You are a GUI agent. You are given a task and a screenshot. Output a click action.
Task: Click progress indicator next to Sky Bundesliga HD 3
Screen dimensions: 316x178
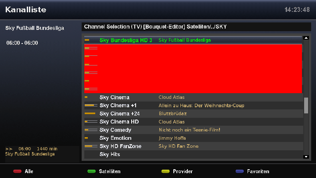pos(87,40)
